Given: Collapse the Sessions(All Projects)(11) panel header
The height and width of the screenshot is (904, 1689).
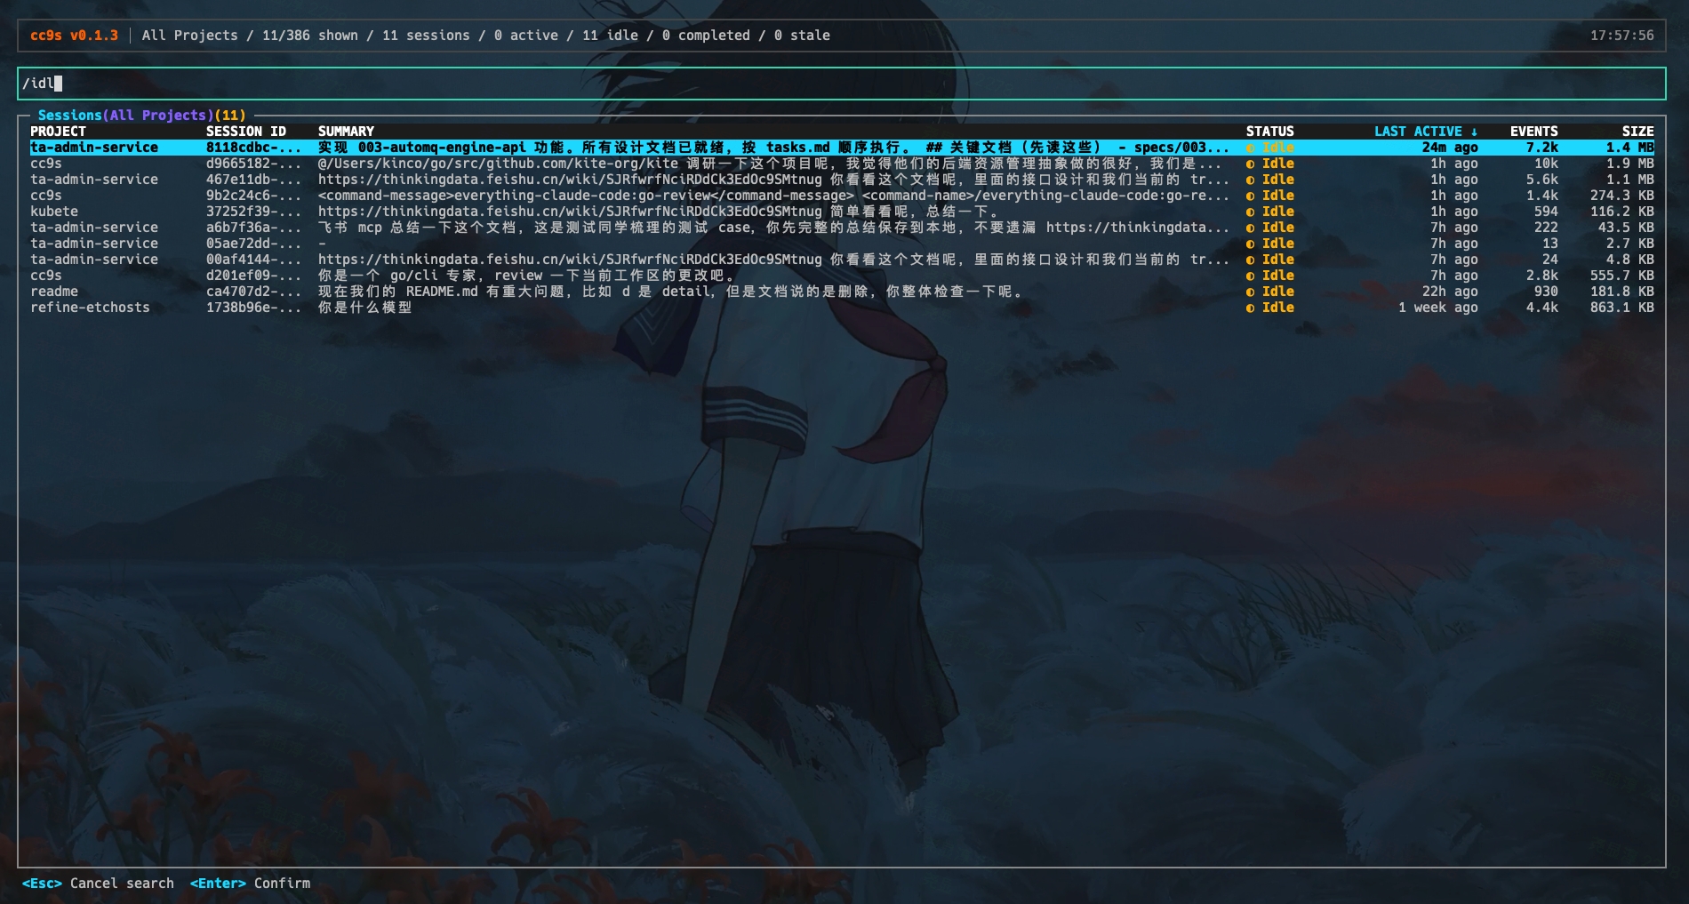Looking at the screenshot, I should tap(142, 115).
